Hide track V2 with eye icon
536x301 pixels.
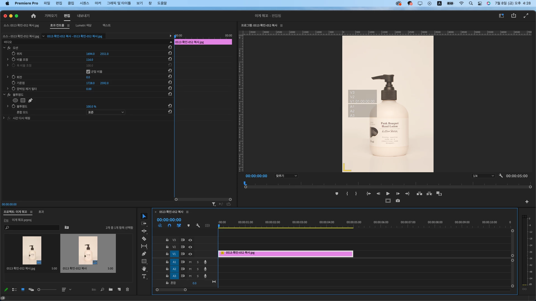pos(190,247)
